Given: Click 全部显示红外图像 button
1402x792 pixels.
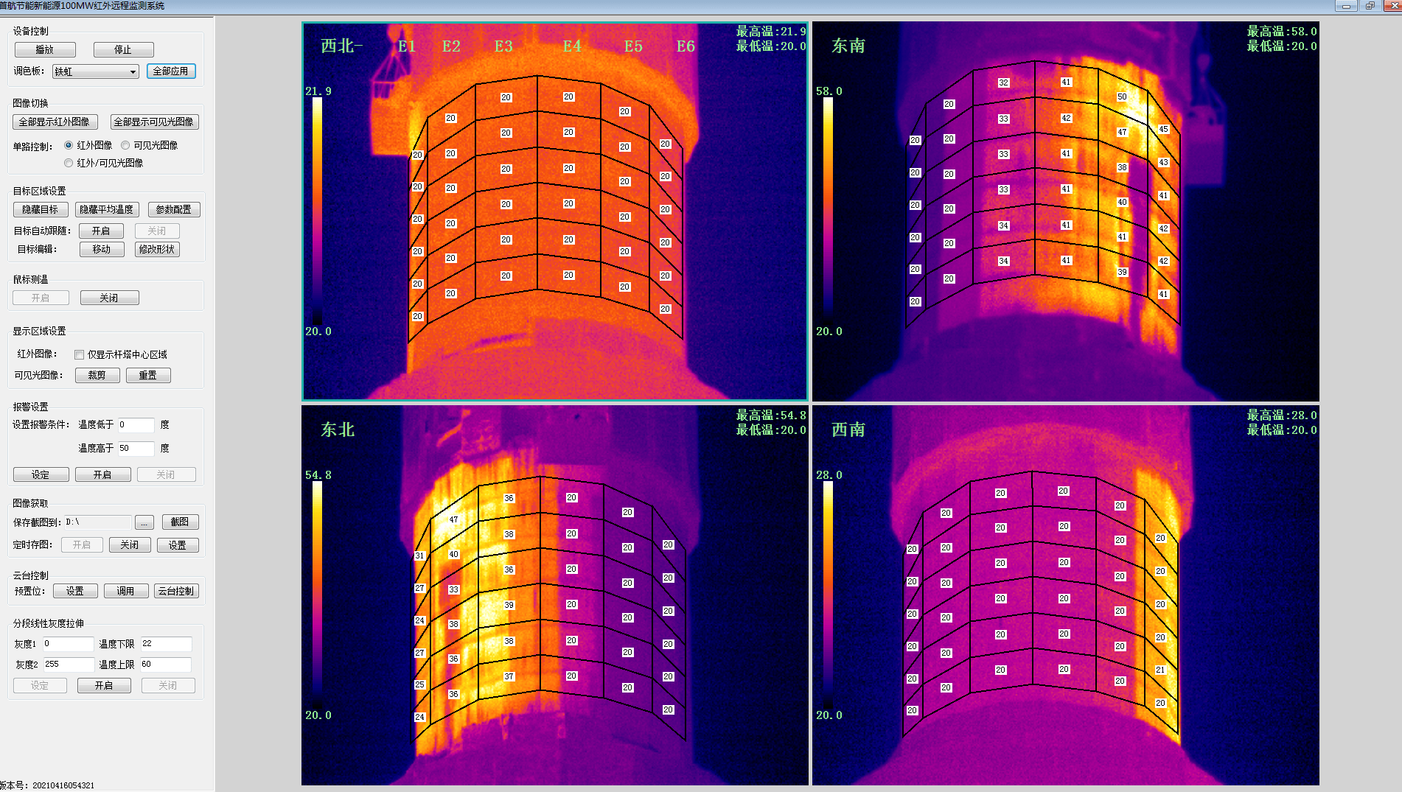Looking at the screenshot, I should point(55,122).
